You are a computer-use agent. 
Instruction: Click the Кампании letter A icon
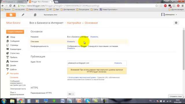[x=8, y=61]
